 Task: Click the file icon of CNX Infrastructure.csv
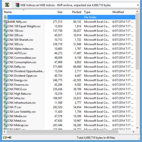[5, 102]
